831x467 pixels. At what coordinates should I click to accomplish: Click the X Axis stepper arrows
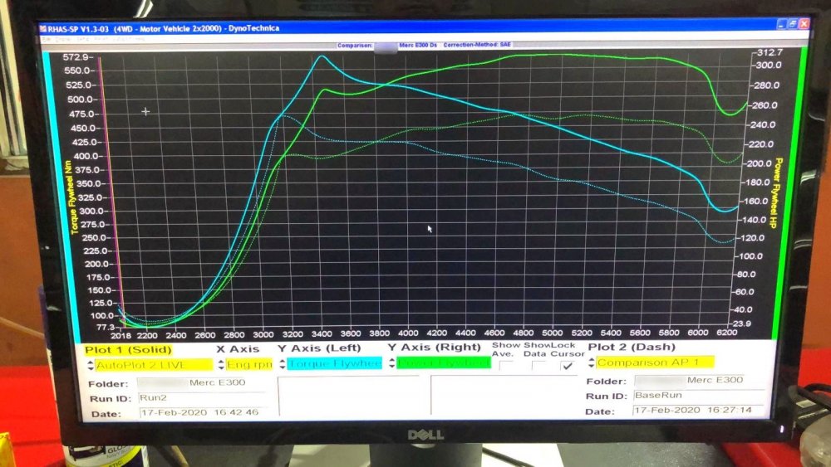pyautogui.click(x=221, y=364)
